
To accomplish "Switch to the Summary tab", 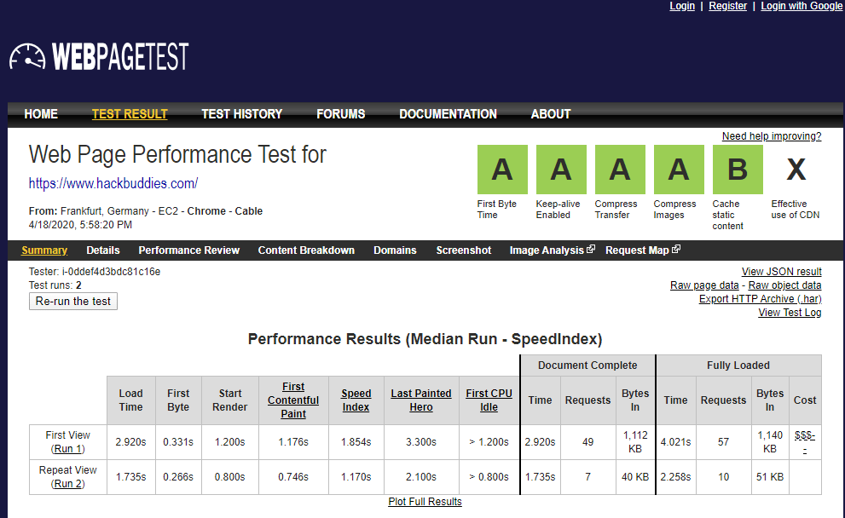I will pos(44,250).
